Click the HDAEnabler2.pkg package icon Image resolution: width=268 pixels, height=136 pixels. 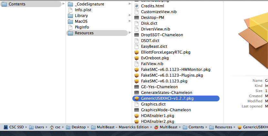click(137, 122)
